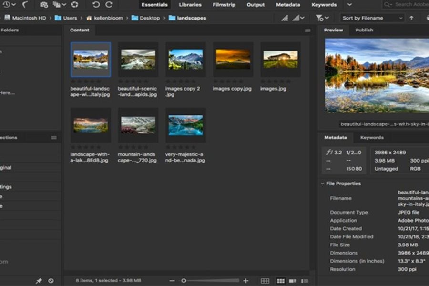Switch to thumbnails view mode
This screenshot has height=286, width=429.
click(281, 281)
